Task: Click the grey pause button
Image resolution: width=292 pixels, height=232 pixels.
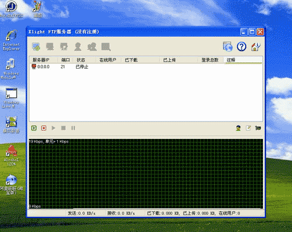Action: [x=73, y=128]
